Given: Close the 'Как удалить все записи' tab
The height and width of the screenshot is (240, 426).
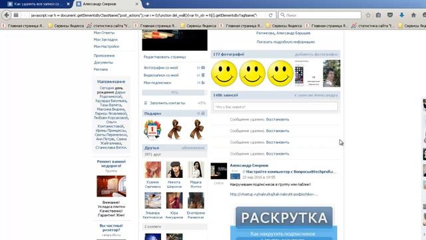Looking at the screenshot, I should (68, 4).
